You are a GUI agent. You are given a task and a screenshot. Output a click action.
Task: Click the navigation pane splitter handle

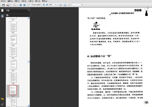31,57
